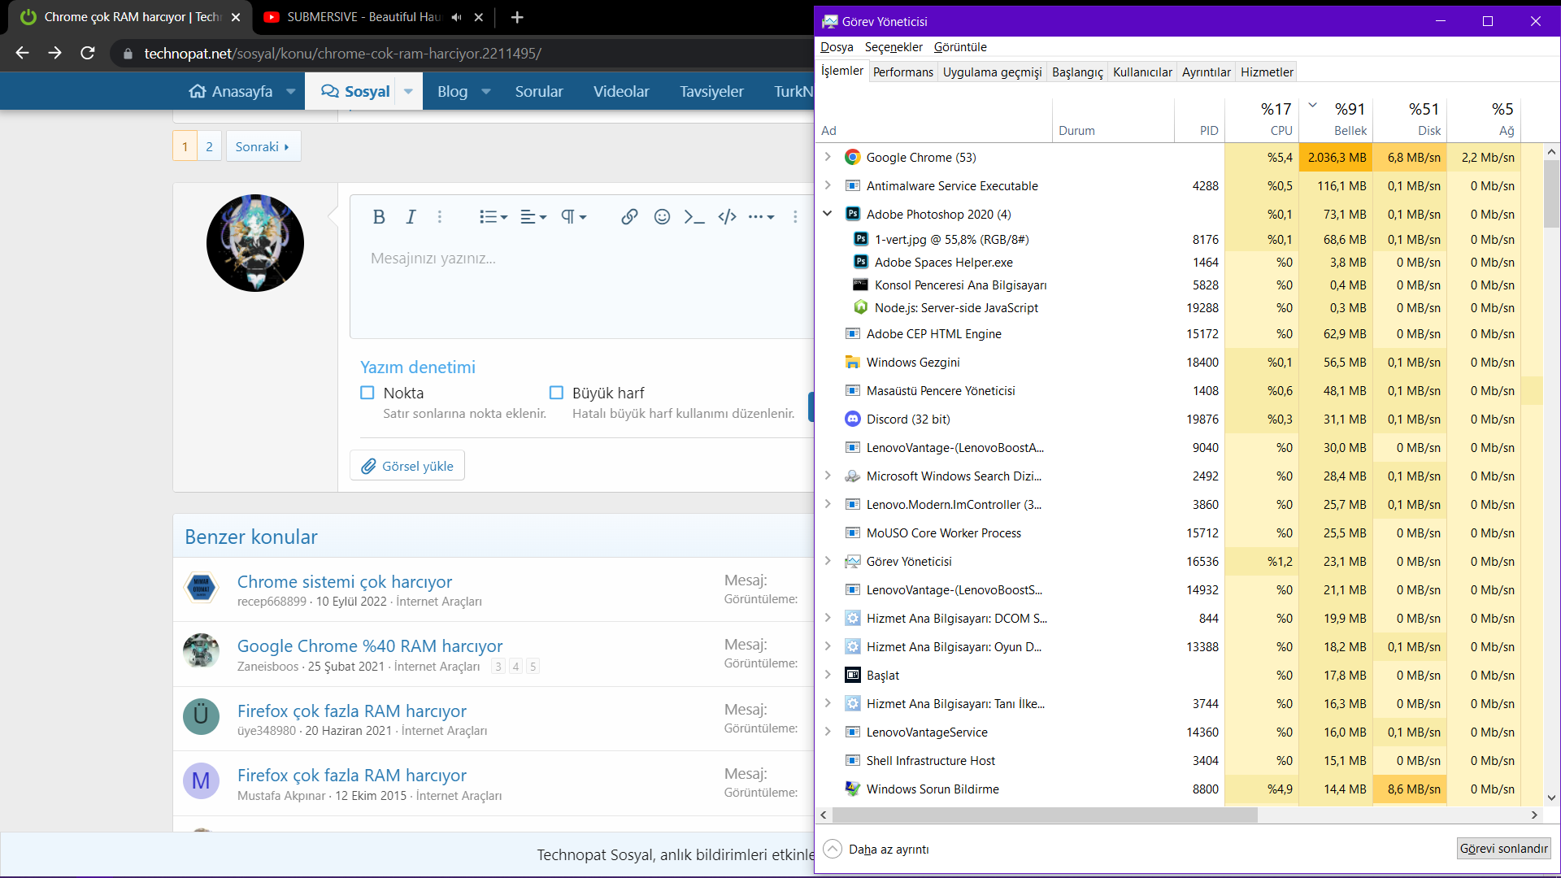1561x878 pixels.
Task: Expand the Görev Yöneticisi process row
Action: tap(828, 561)
